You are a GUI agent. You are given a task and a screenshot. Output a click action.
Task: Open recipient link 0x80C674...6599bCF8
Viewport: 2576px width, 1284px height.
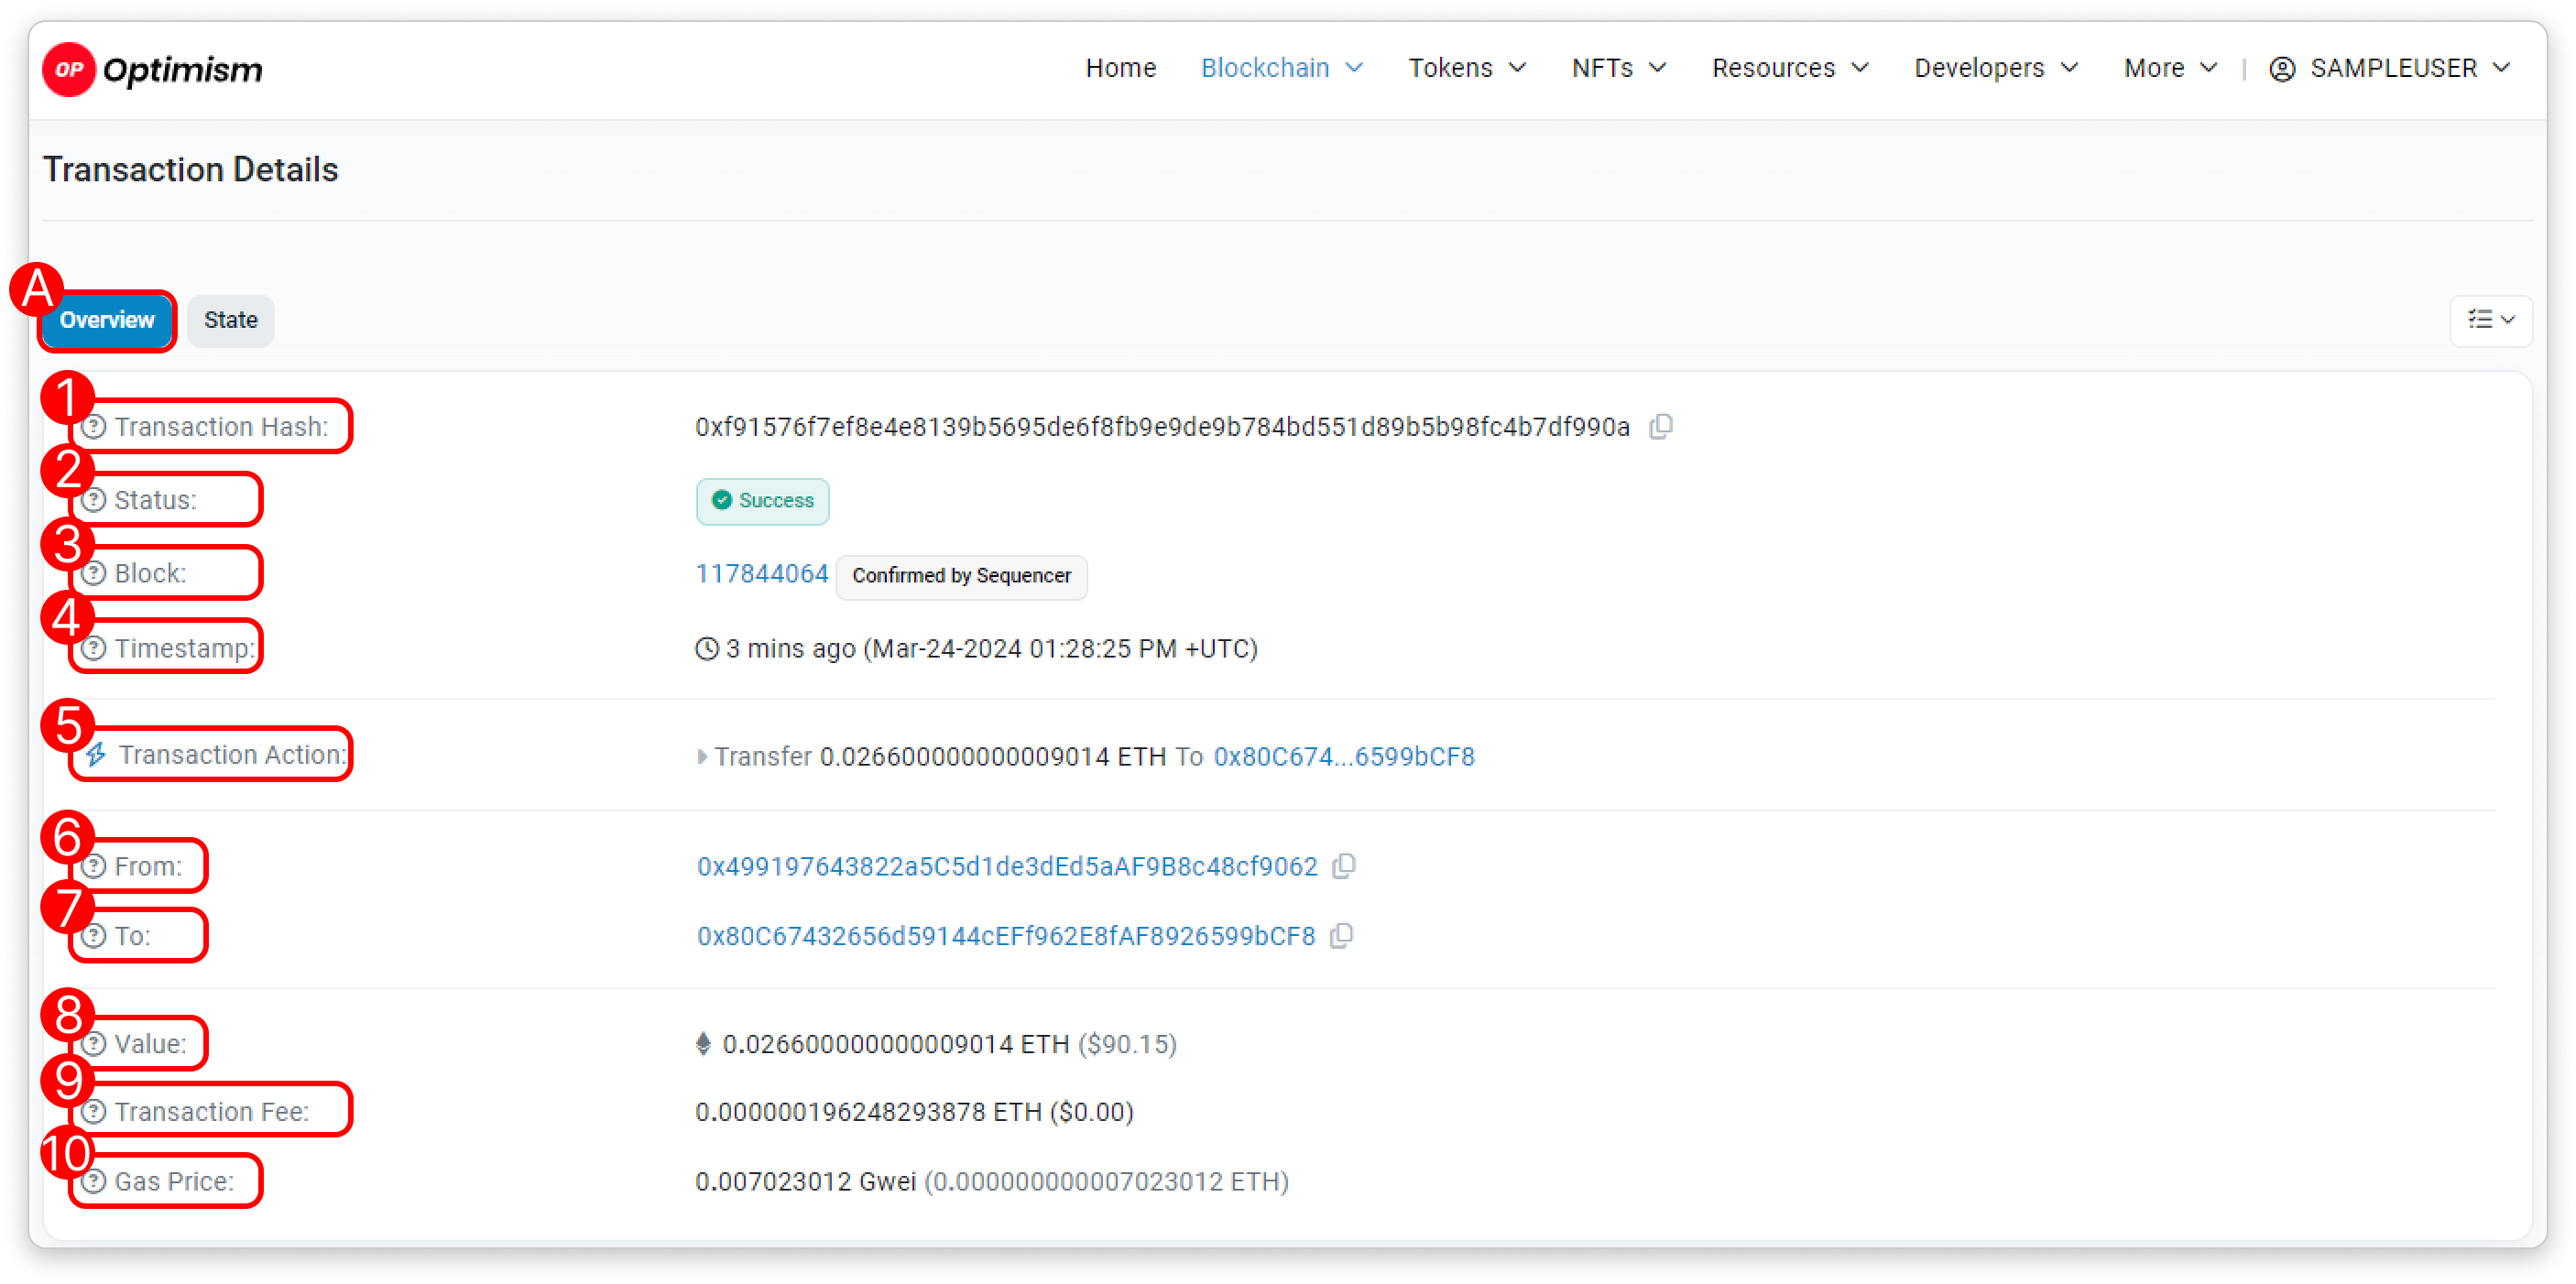click(x=1344, y=757)
